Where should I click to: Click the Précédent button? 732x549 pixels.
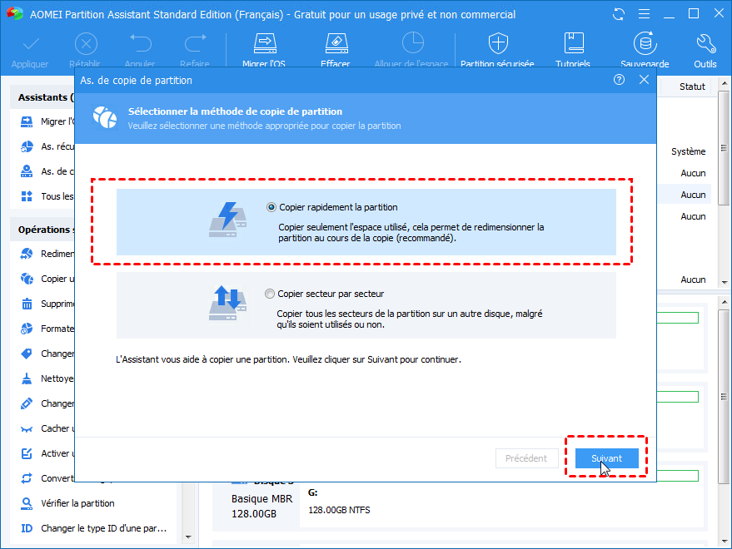point(526,458)
